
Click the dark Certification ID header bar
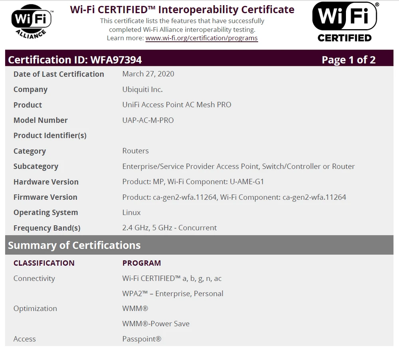(199, 59)
